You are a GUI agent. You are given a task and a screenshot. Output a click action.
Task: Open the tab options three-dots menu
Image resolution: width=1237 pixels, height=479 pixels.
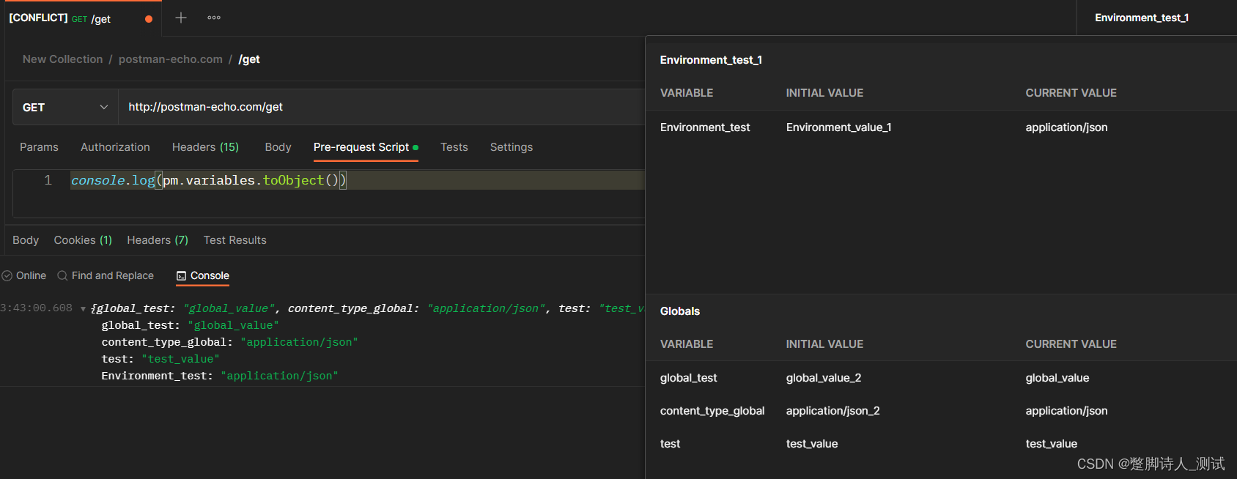[x=214, y=18]
